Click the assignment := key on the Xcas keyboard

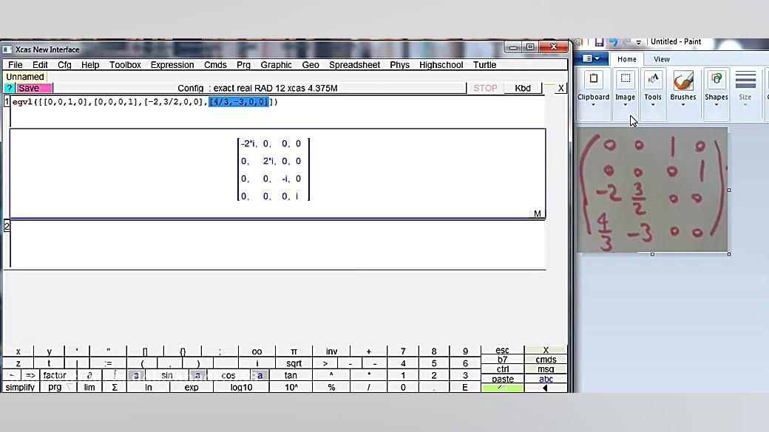(x=108, y=363)
